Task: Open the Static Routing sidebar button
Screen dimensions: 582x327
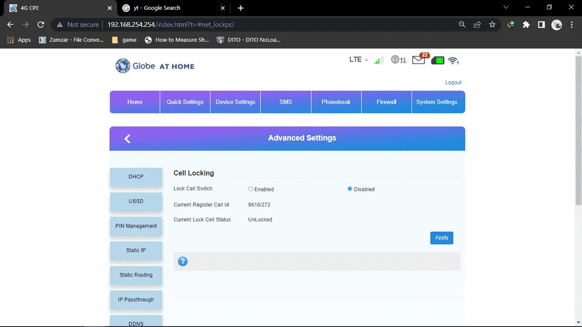Action: [x=136, y=275]
